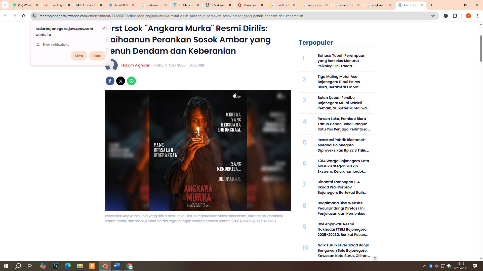Viewport: 483px width, 271px height.
Task: Open article Rawan Laka, Pemkab Blora
Action: tap(343, 124)
